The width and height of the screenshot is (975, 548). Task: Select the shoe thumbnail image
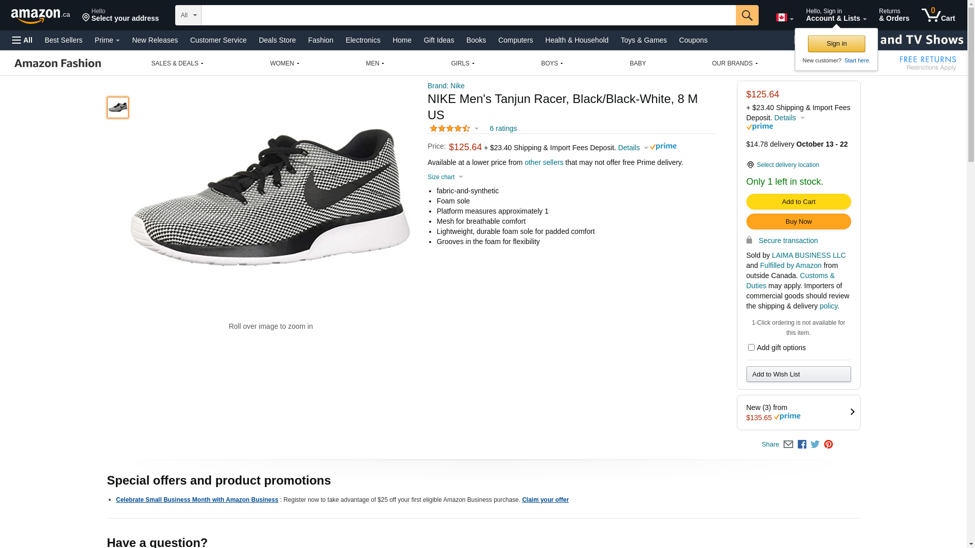118,108
